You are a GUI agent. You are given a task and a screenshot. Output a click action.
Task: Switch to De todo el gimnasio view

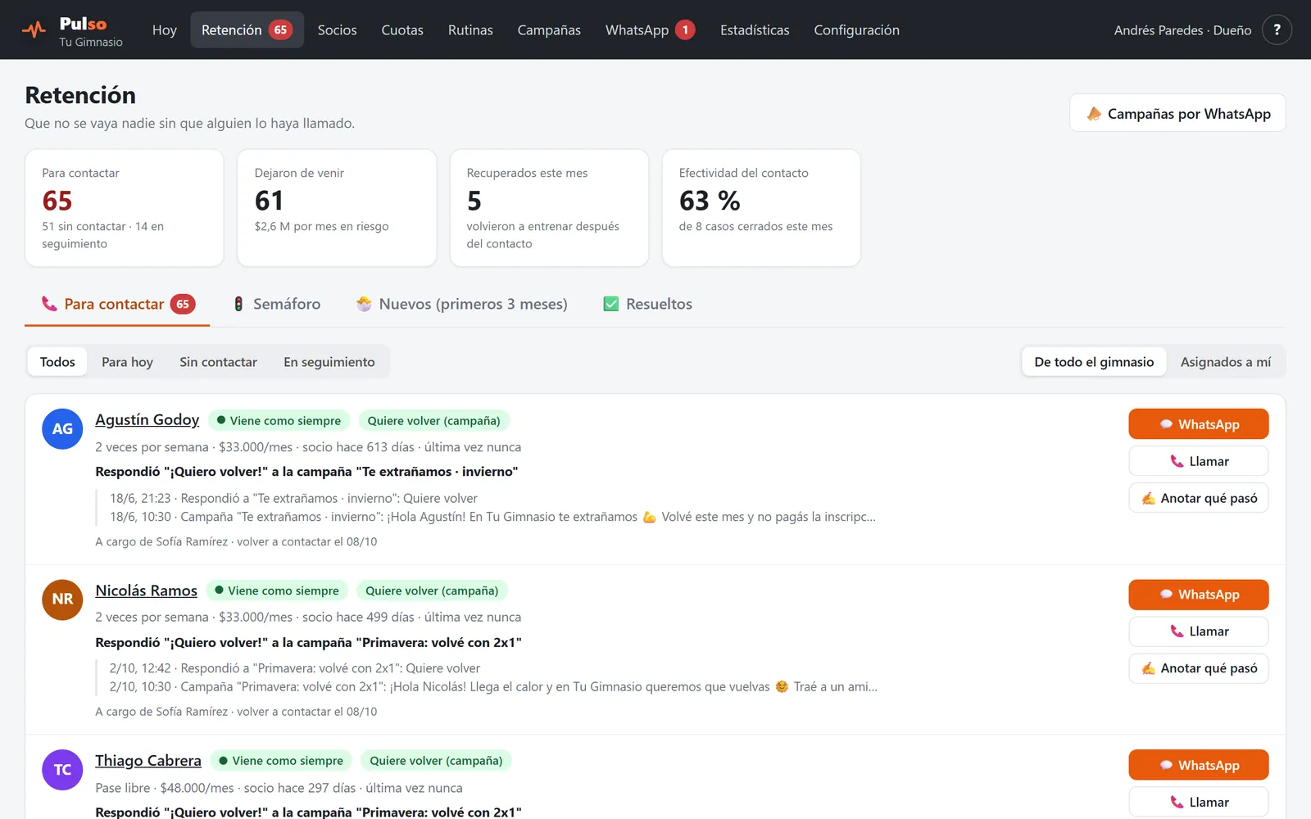pyautogui.click(x=1094, y=361)
